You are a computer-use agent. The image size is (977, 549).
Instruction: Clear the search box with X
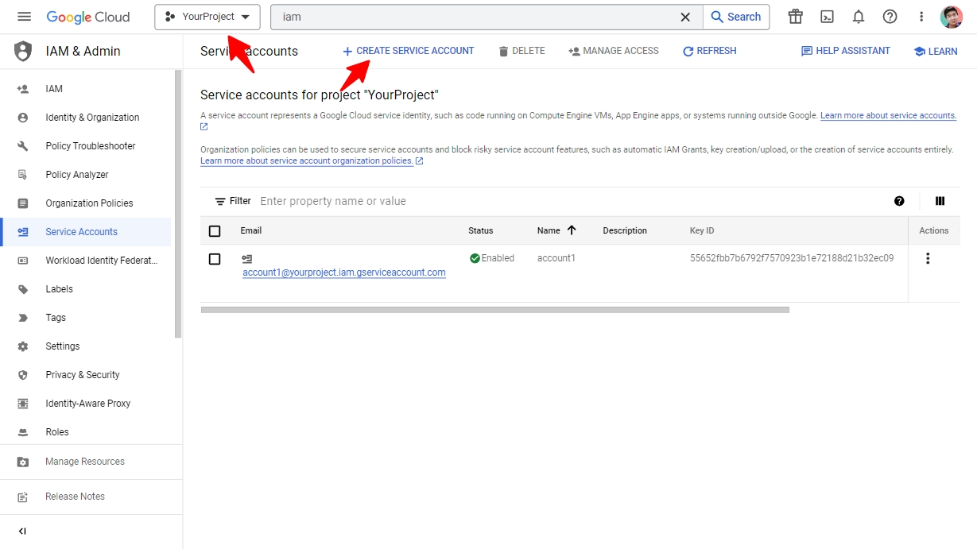coord(684,17)
